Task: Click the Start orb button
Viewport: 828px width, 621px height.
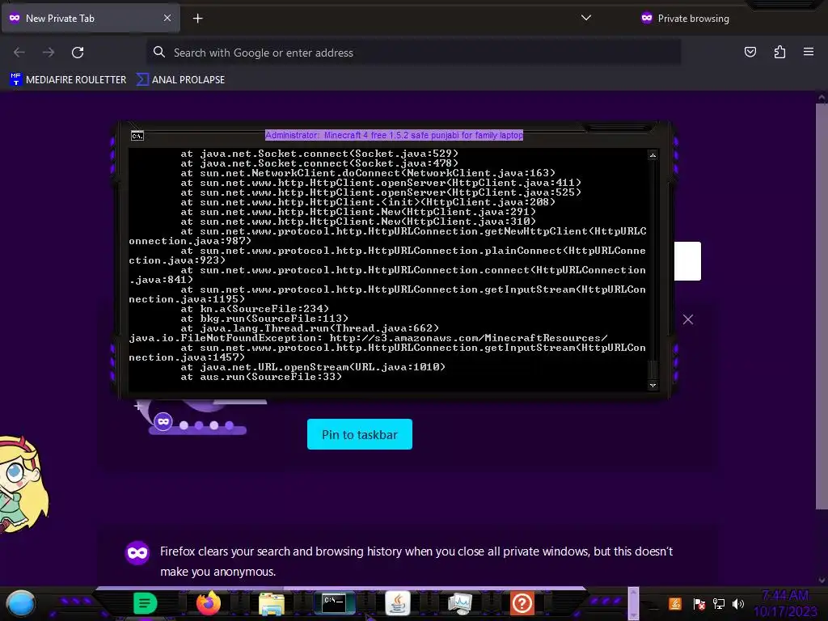Action: (20, 603)
